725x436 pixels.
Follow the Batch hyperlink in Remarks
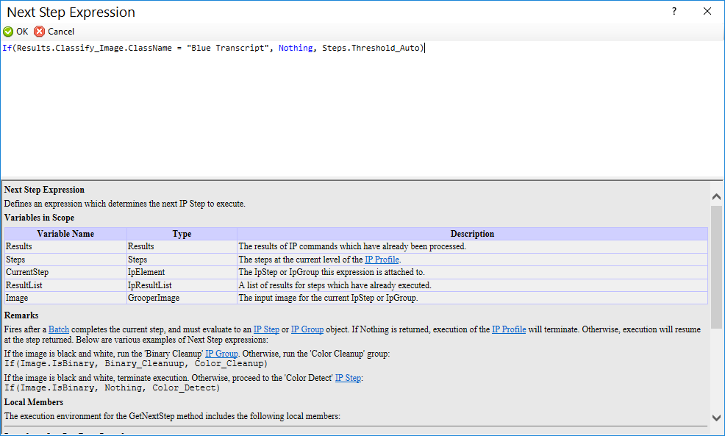click(59, 329)
